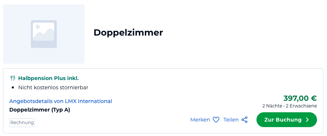Click the Merken link text
This screenshot has width=327, height=136.
(200, 120)
